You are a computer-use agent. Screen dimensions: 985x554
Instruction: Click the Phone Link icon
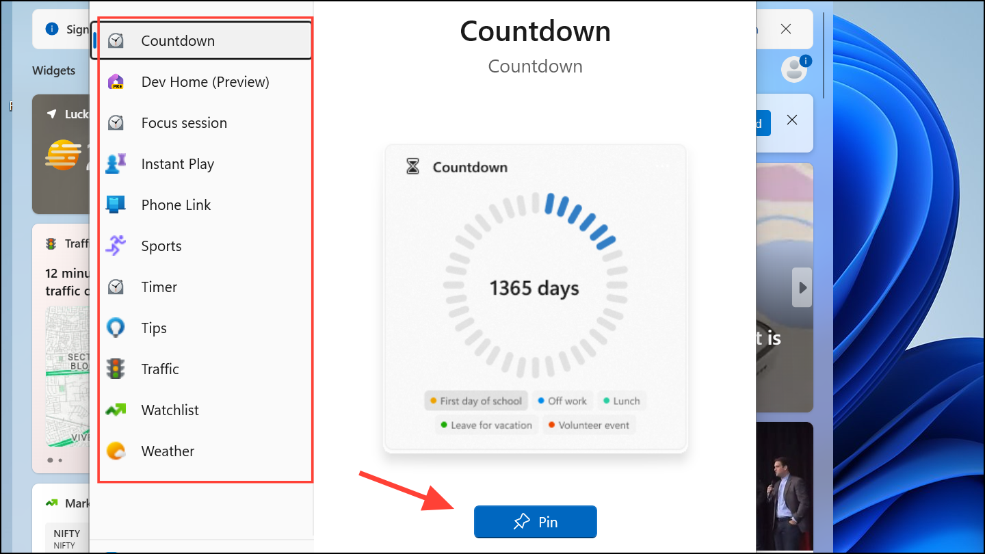coord(116,205)
